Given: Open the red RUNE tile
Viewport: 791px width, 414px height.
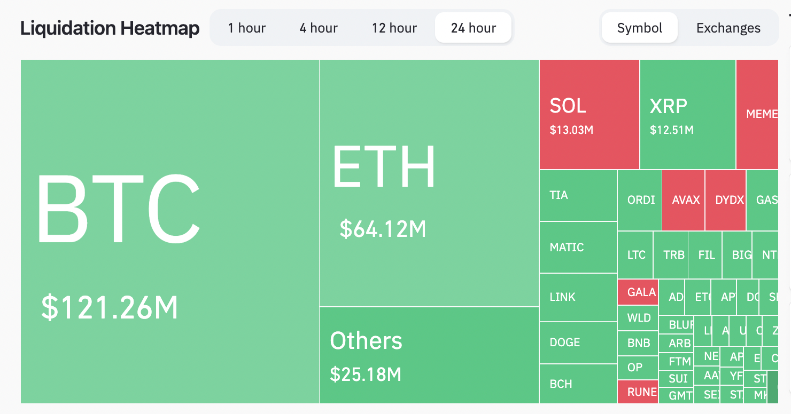Looking at the screenshot, I should [x=638, y=392].
